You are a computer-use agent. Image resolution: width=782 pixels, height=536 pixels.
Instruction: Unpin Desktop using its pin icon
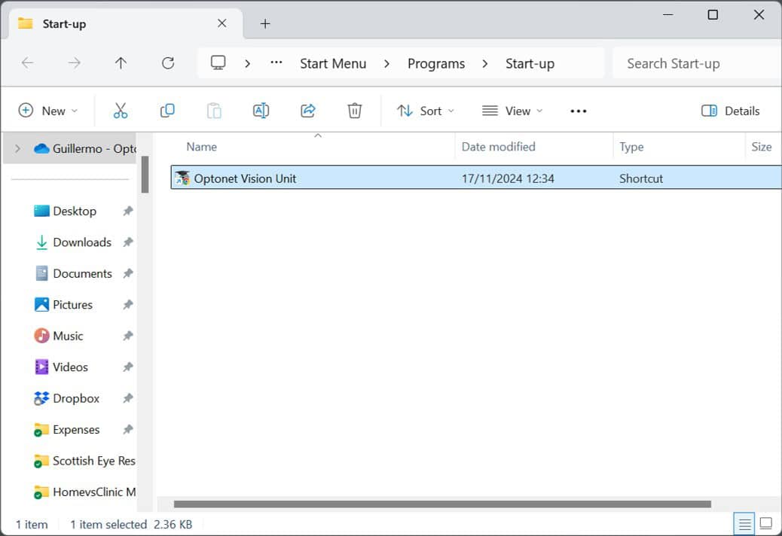[x=128, y=212]
